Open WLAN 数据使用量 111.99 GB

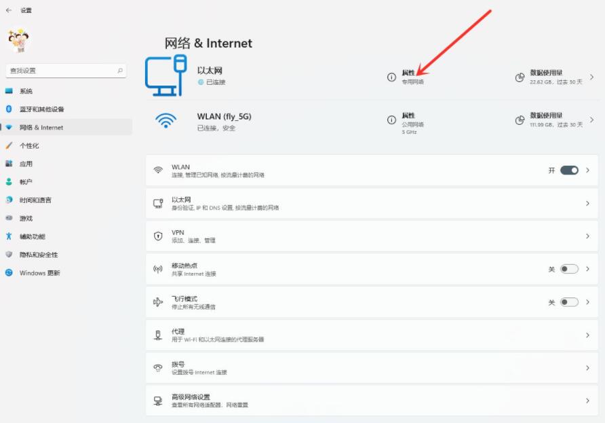[555, 119]
